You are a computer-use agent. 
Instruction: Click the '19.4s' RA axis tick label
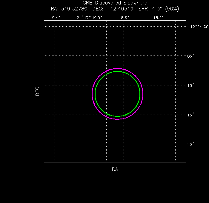click(x=55, y=18)
